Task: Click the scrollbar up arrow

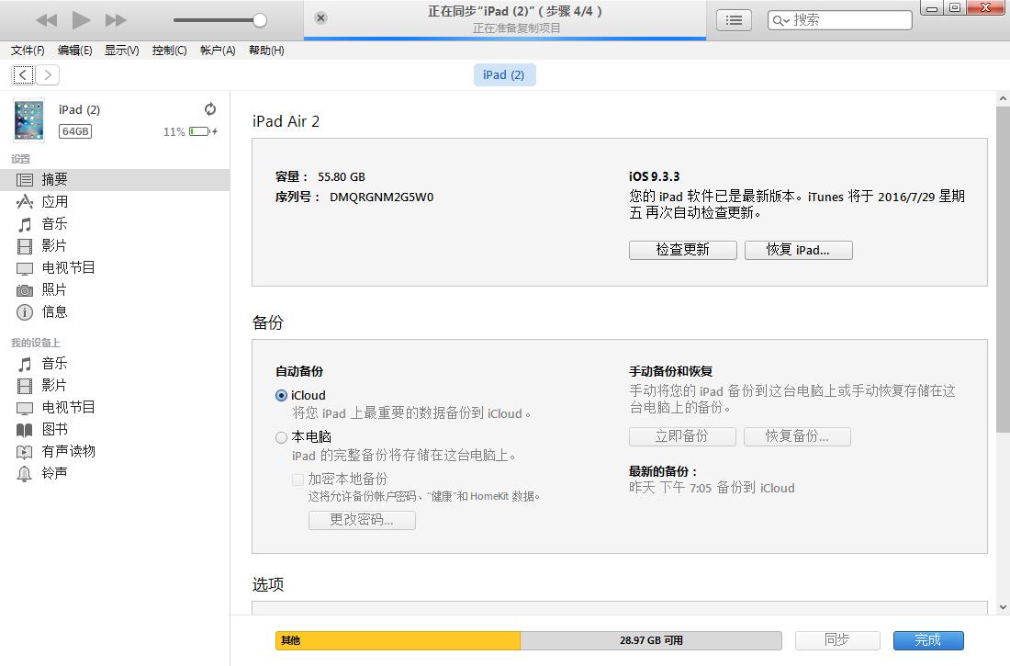Action: point(1003,98)
